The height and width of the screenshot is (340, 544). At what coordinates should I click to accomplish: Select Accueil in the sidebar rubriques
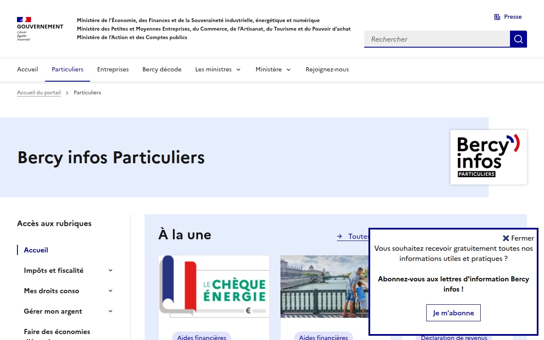(36, 250)
